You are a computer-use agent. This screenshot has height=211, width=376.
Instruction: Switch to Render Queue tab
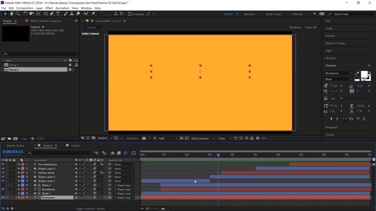16,145
